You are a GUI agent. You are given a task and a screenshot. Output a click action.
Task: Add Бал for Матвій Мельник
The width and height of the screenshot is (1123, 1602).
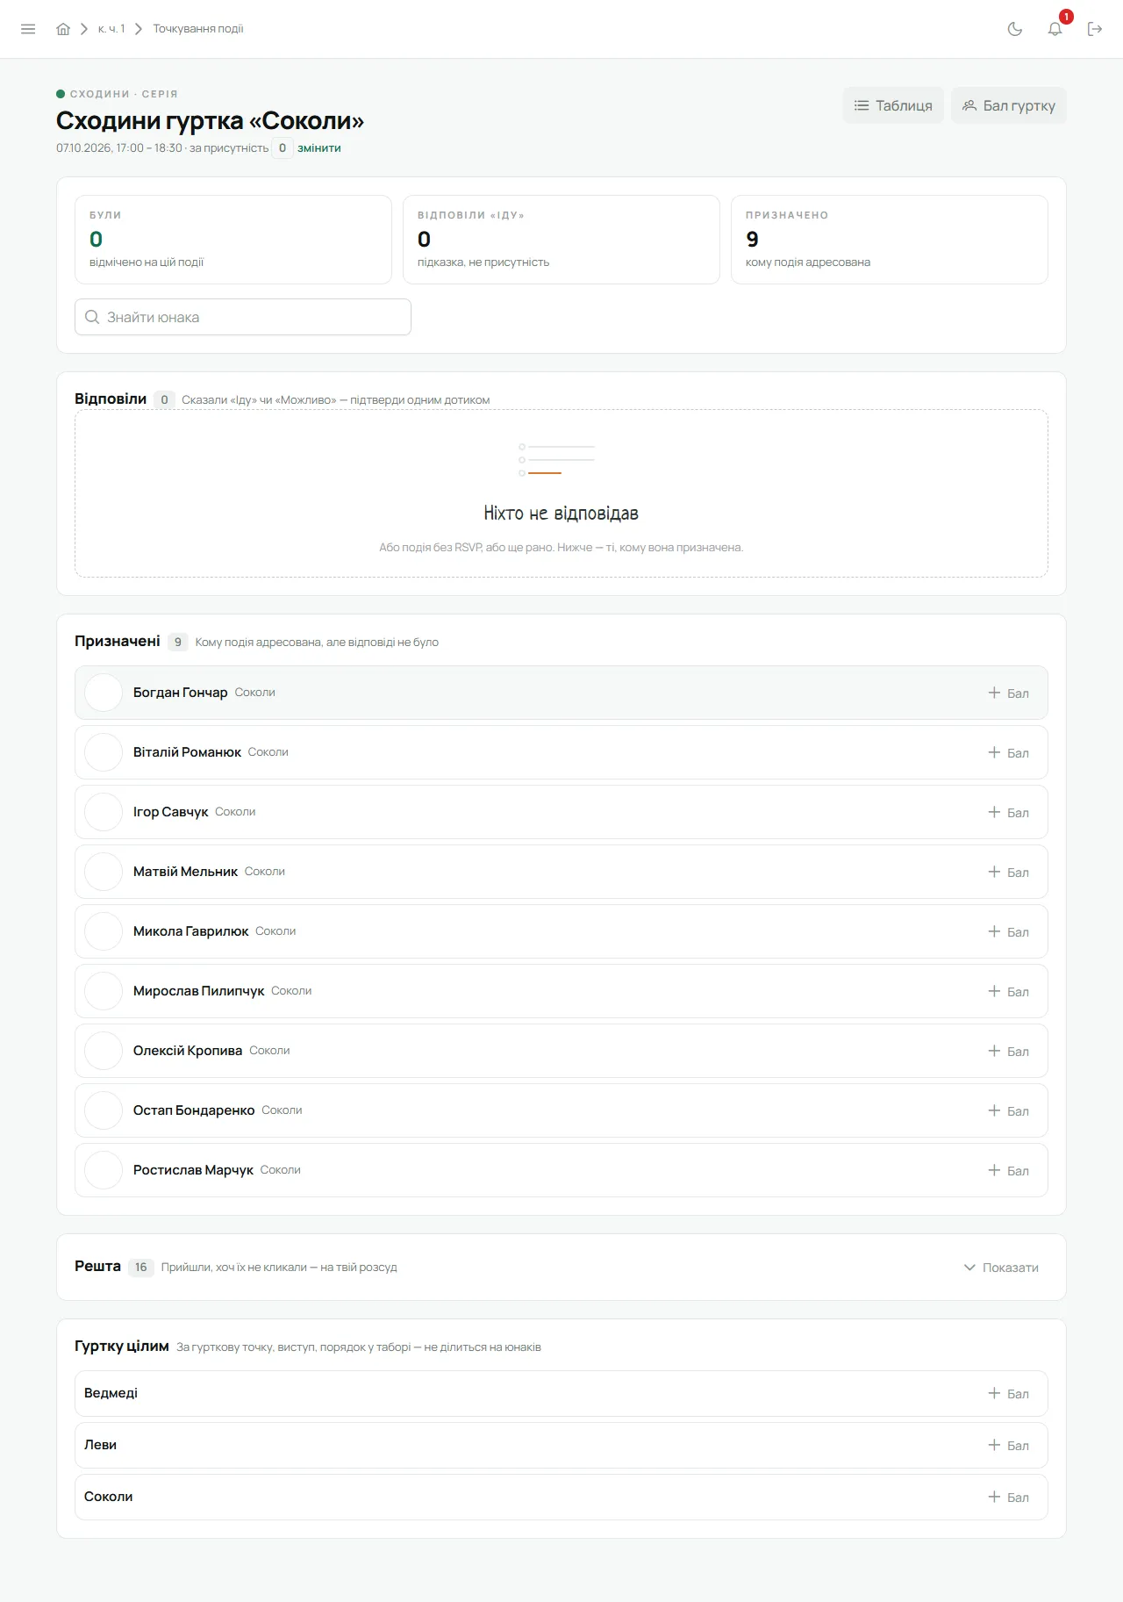[x=1009, y=873]
